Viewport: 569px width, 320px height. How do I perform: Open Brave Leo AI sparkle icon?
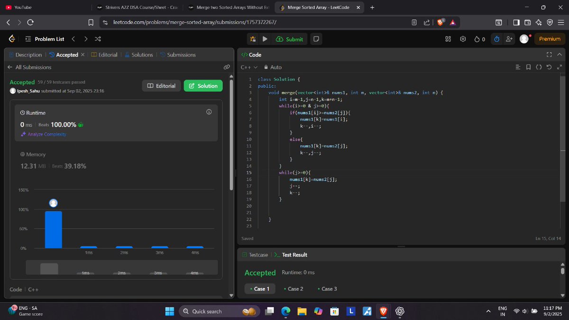tap(539, 22)
